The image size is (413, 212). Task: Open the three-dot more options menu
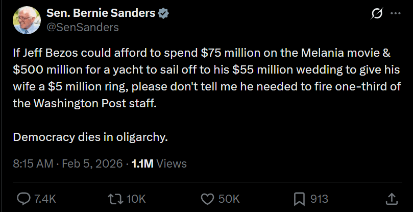(396, 14)
